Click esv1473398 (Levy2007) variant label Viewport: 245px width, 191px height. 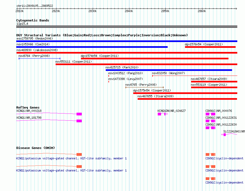coord(126,79)
